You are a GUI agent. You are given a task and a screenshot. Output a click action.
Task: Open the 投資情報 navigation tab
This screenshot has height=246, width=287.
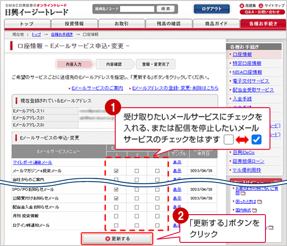(74, 24)
